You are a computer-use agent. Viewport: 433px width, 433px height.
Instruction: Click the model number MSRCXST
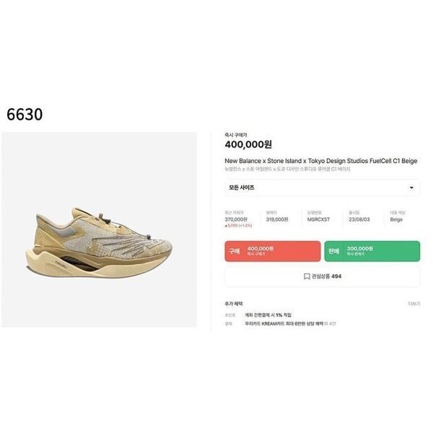pos(318,219)
